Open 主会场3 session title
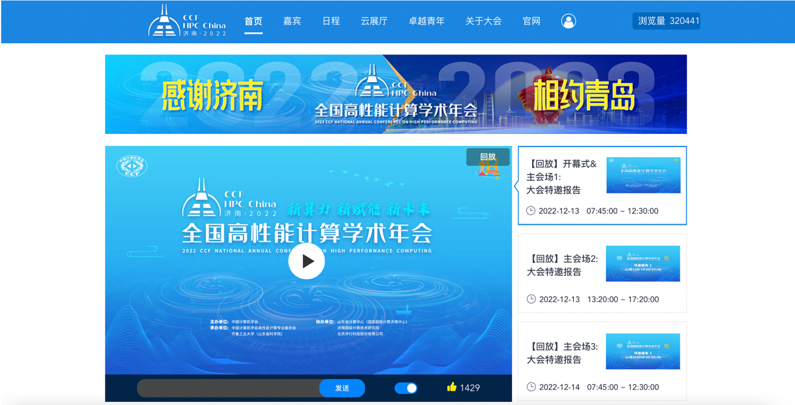The height and width of the screenshot is (405, 795). 562,353
